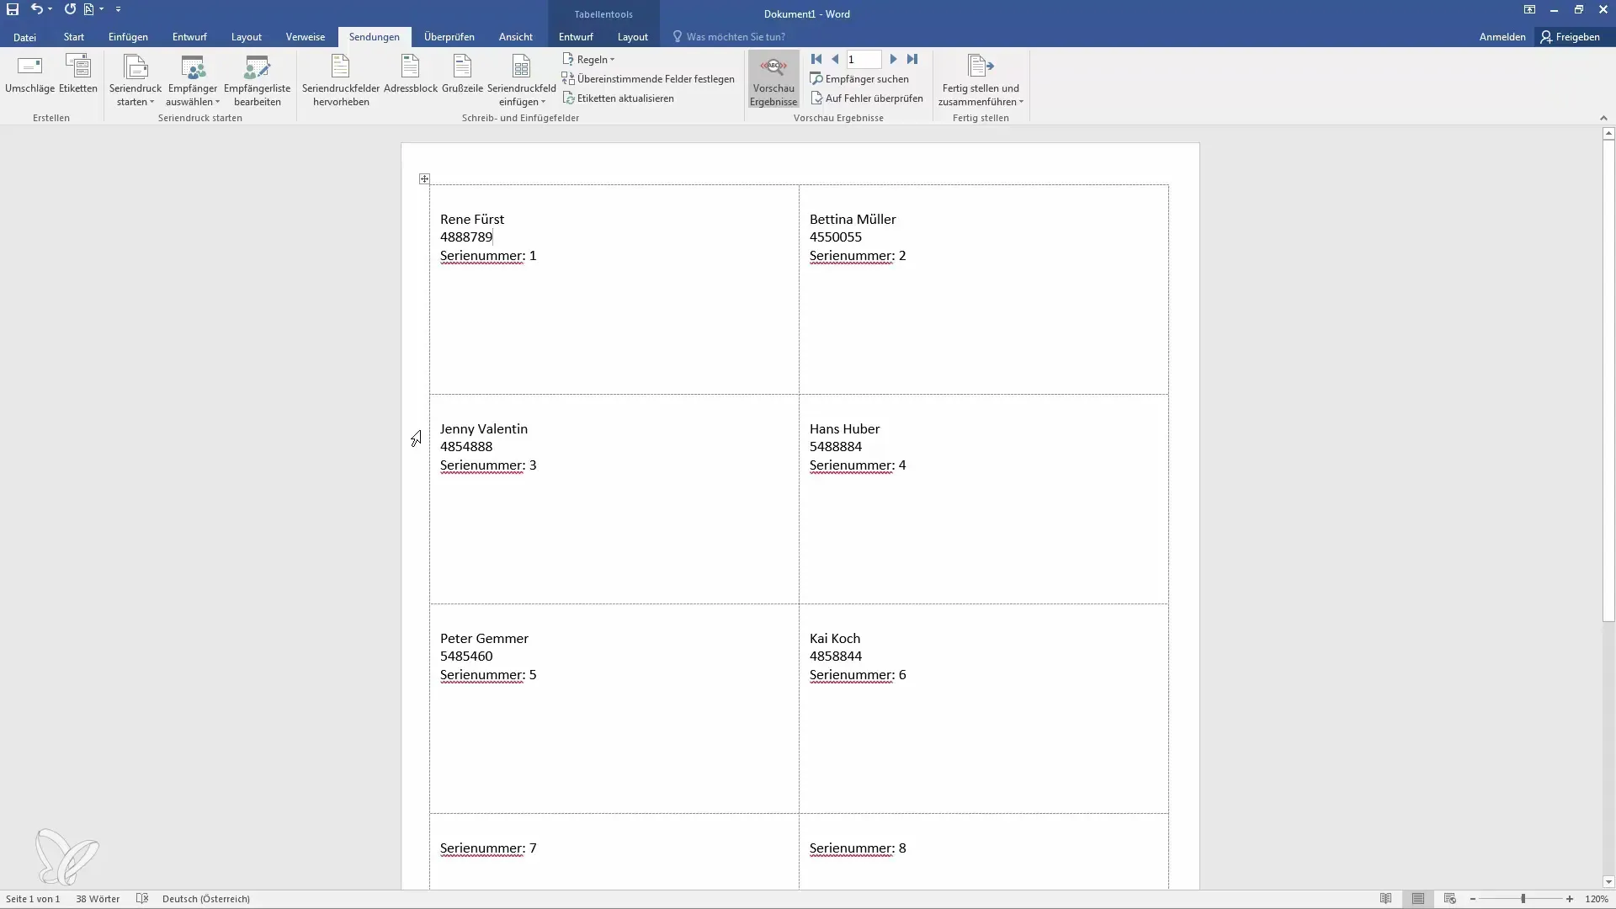The height and width of the screenshot is (909, 1616).
Task: Click the vertical scrollbar up arrow
Action: pyautogui.click(x=1608, y=133)
